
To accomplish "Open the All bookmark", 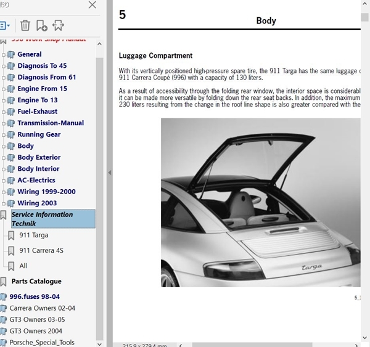I will click(23, 266).
